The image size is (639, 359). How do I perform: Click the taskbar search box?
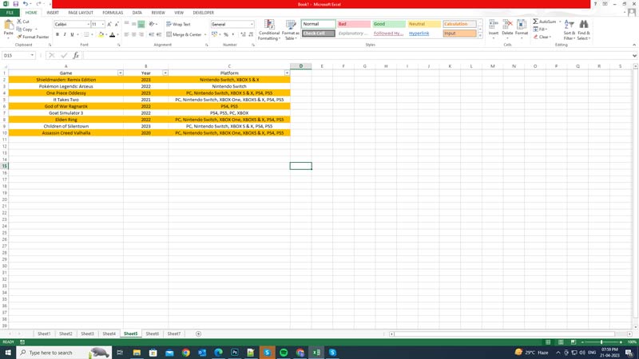(x=64, y=353)
